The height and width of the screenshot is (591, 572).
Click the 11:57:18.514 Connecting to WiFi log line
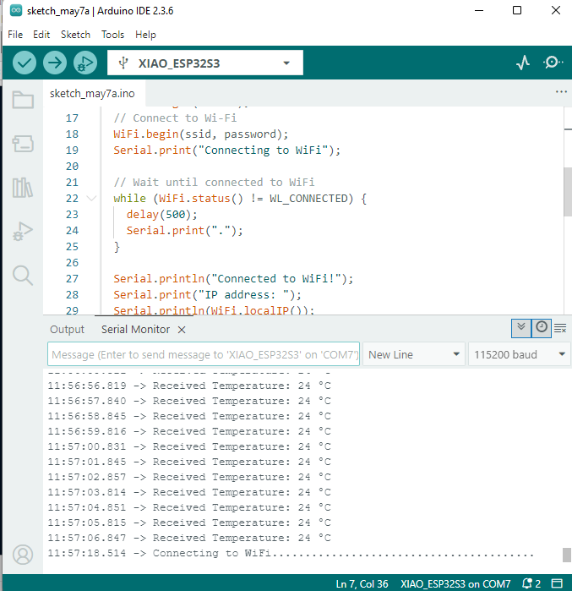coord(291,553)
